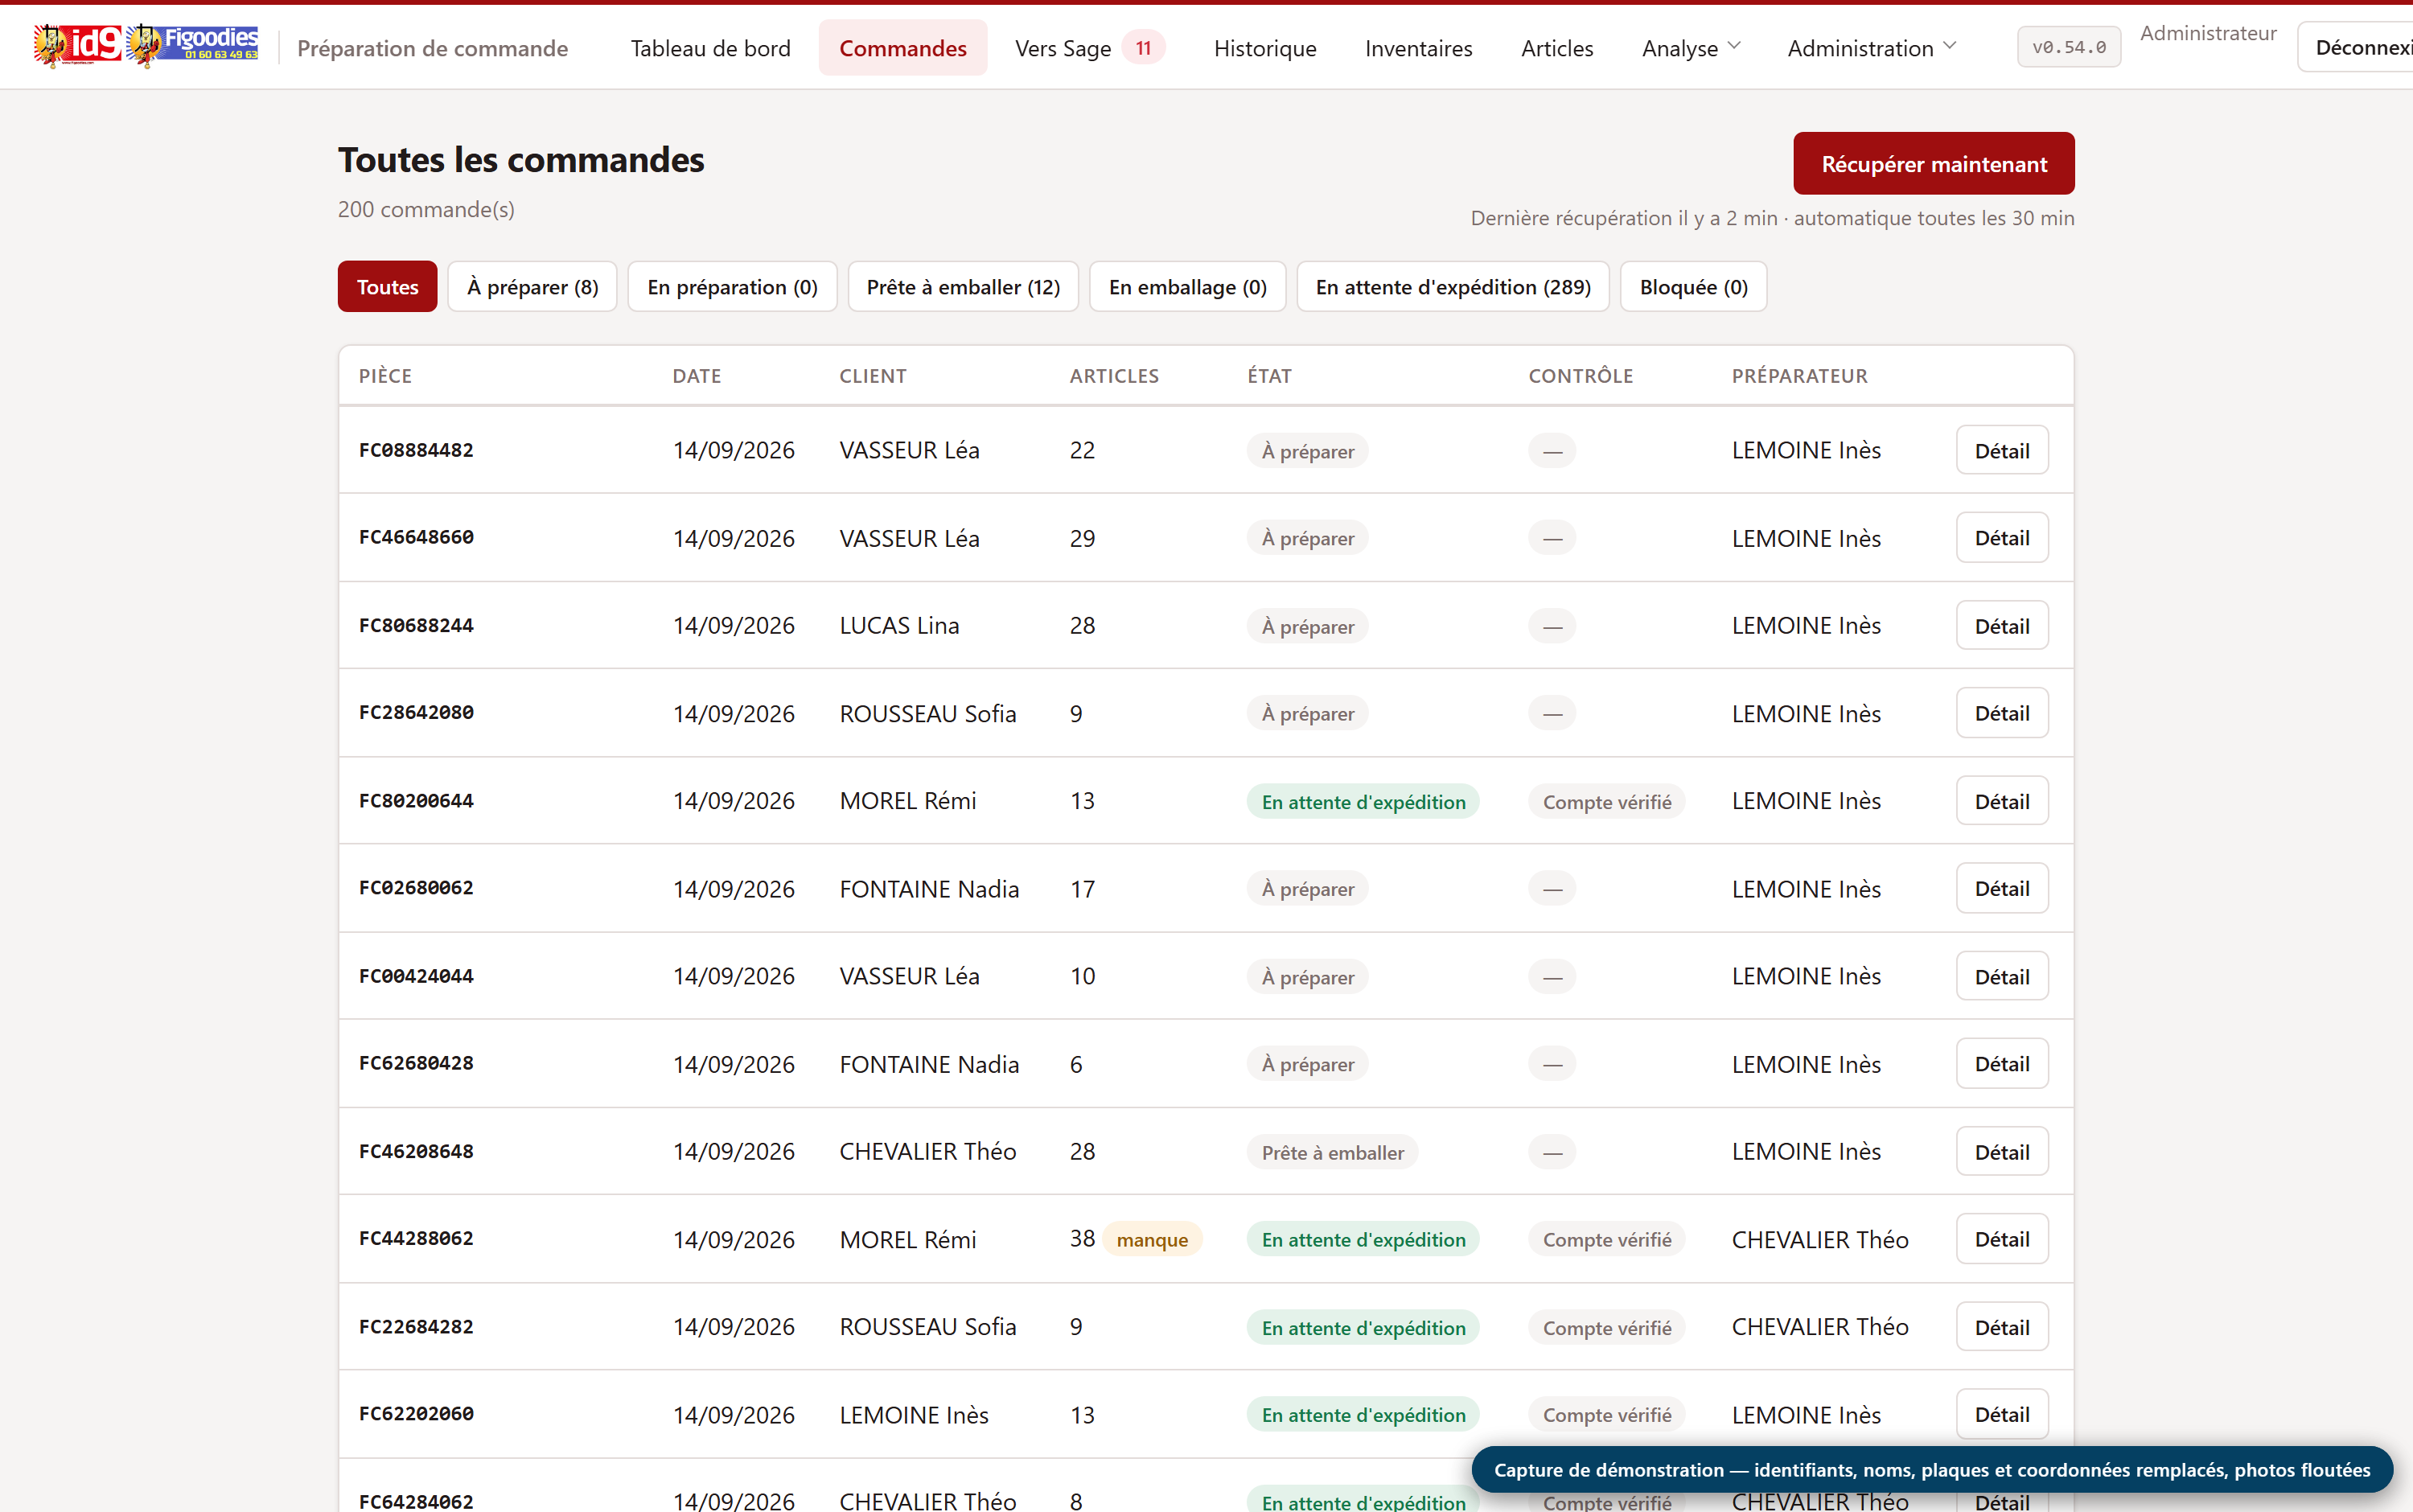The image size is (2413, 1512).
Task: Click the Figoodies logo in the header
Action: click(x=192, y=46)
